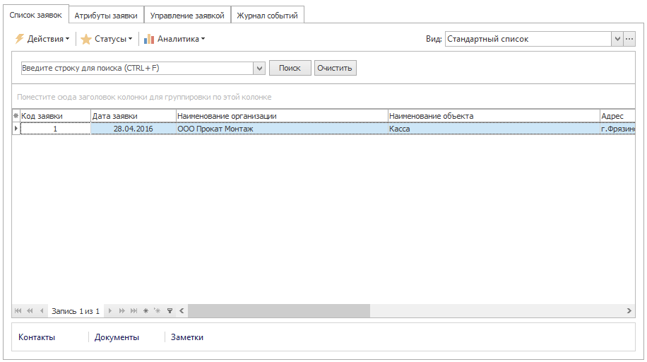Select the г.Фрязино address cell

617,129
